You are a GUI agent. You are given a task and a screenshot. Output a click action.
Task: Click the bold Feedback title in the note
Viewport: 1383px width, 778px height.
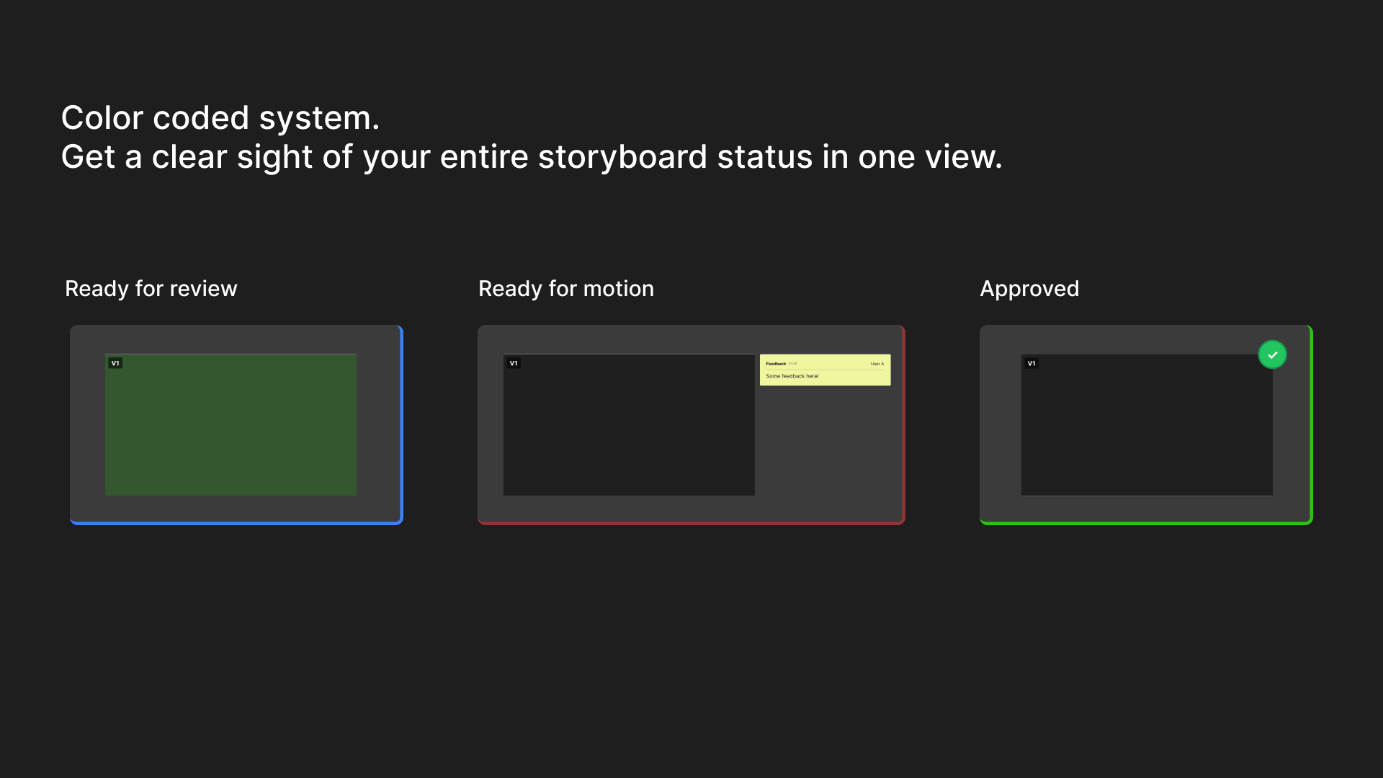pyautogui.click(x=776, y=364)
